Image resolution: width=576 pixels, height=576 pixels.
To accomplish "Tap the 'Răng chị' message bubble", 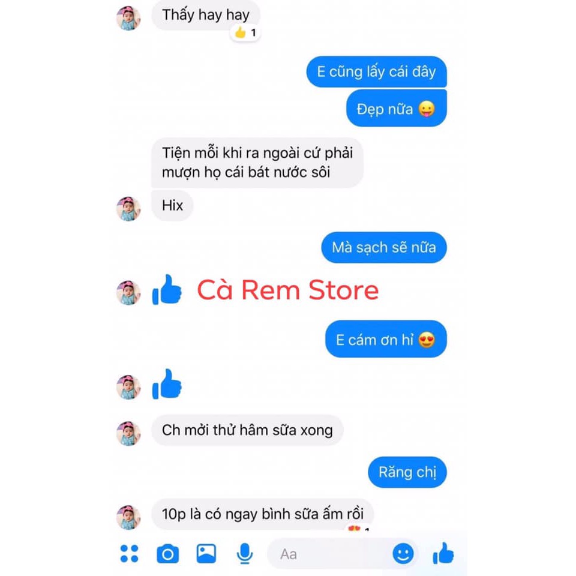I will [x=407, y=472].
